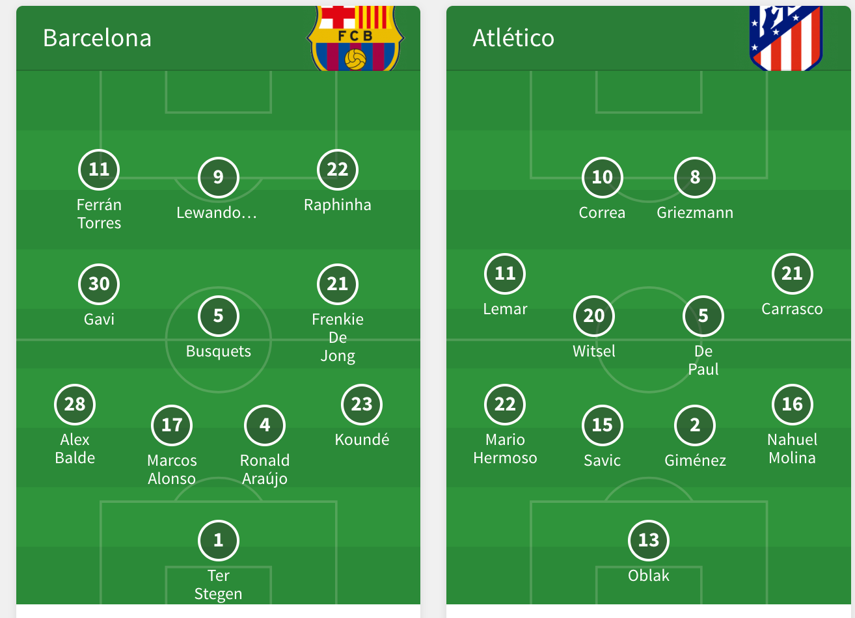
Task: Click Busquets number 5 marker
Action: click(x=219, y=316)
